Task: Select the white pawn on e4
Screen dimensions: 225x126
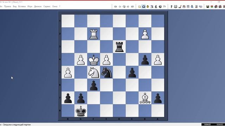Action: (x=107, y=60)
